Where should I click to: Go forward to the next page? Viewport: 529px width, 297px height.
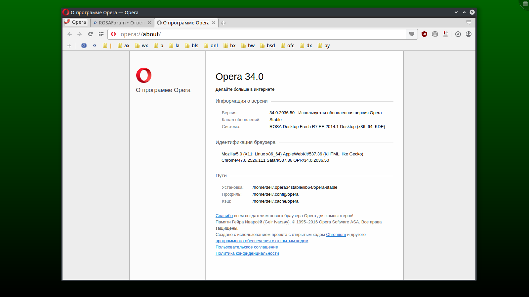[80, 34]
